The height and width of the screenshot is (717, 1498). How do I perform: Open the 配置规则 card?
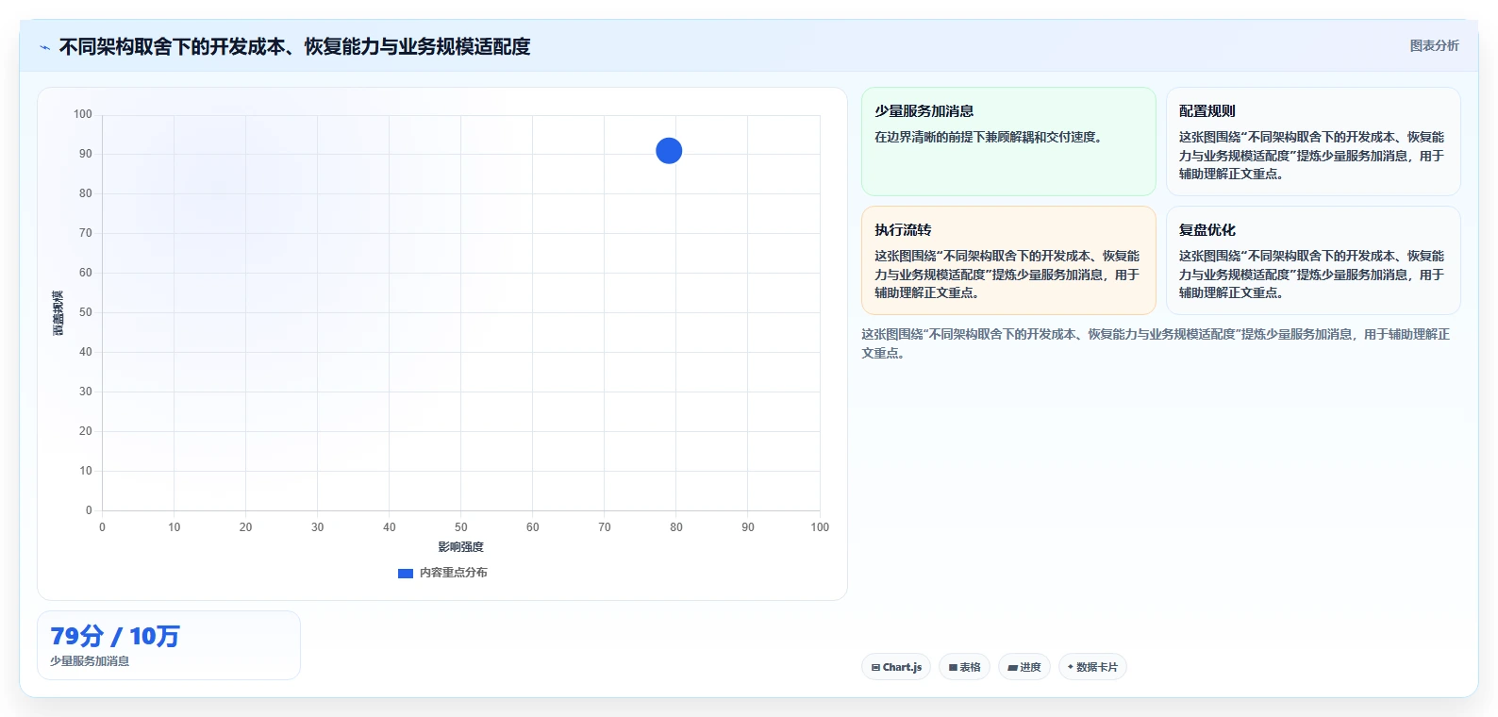click(x=1313, y=142)
